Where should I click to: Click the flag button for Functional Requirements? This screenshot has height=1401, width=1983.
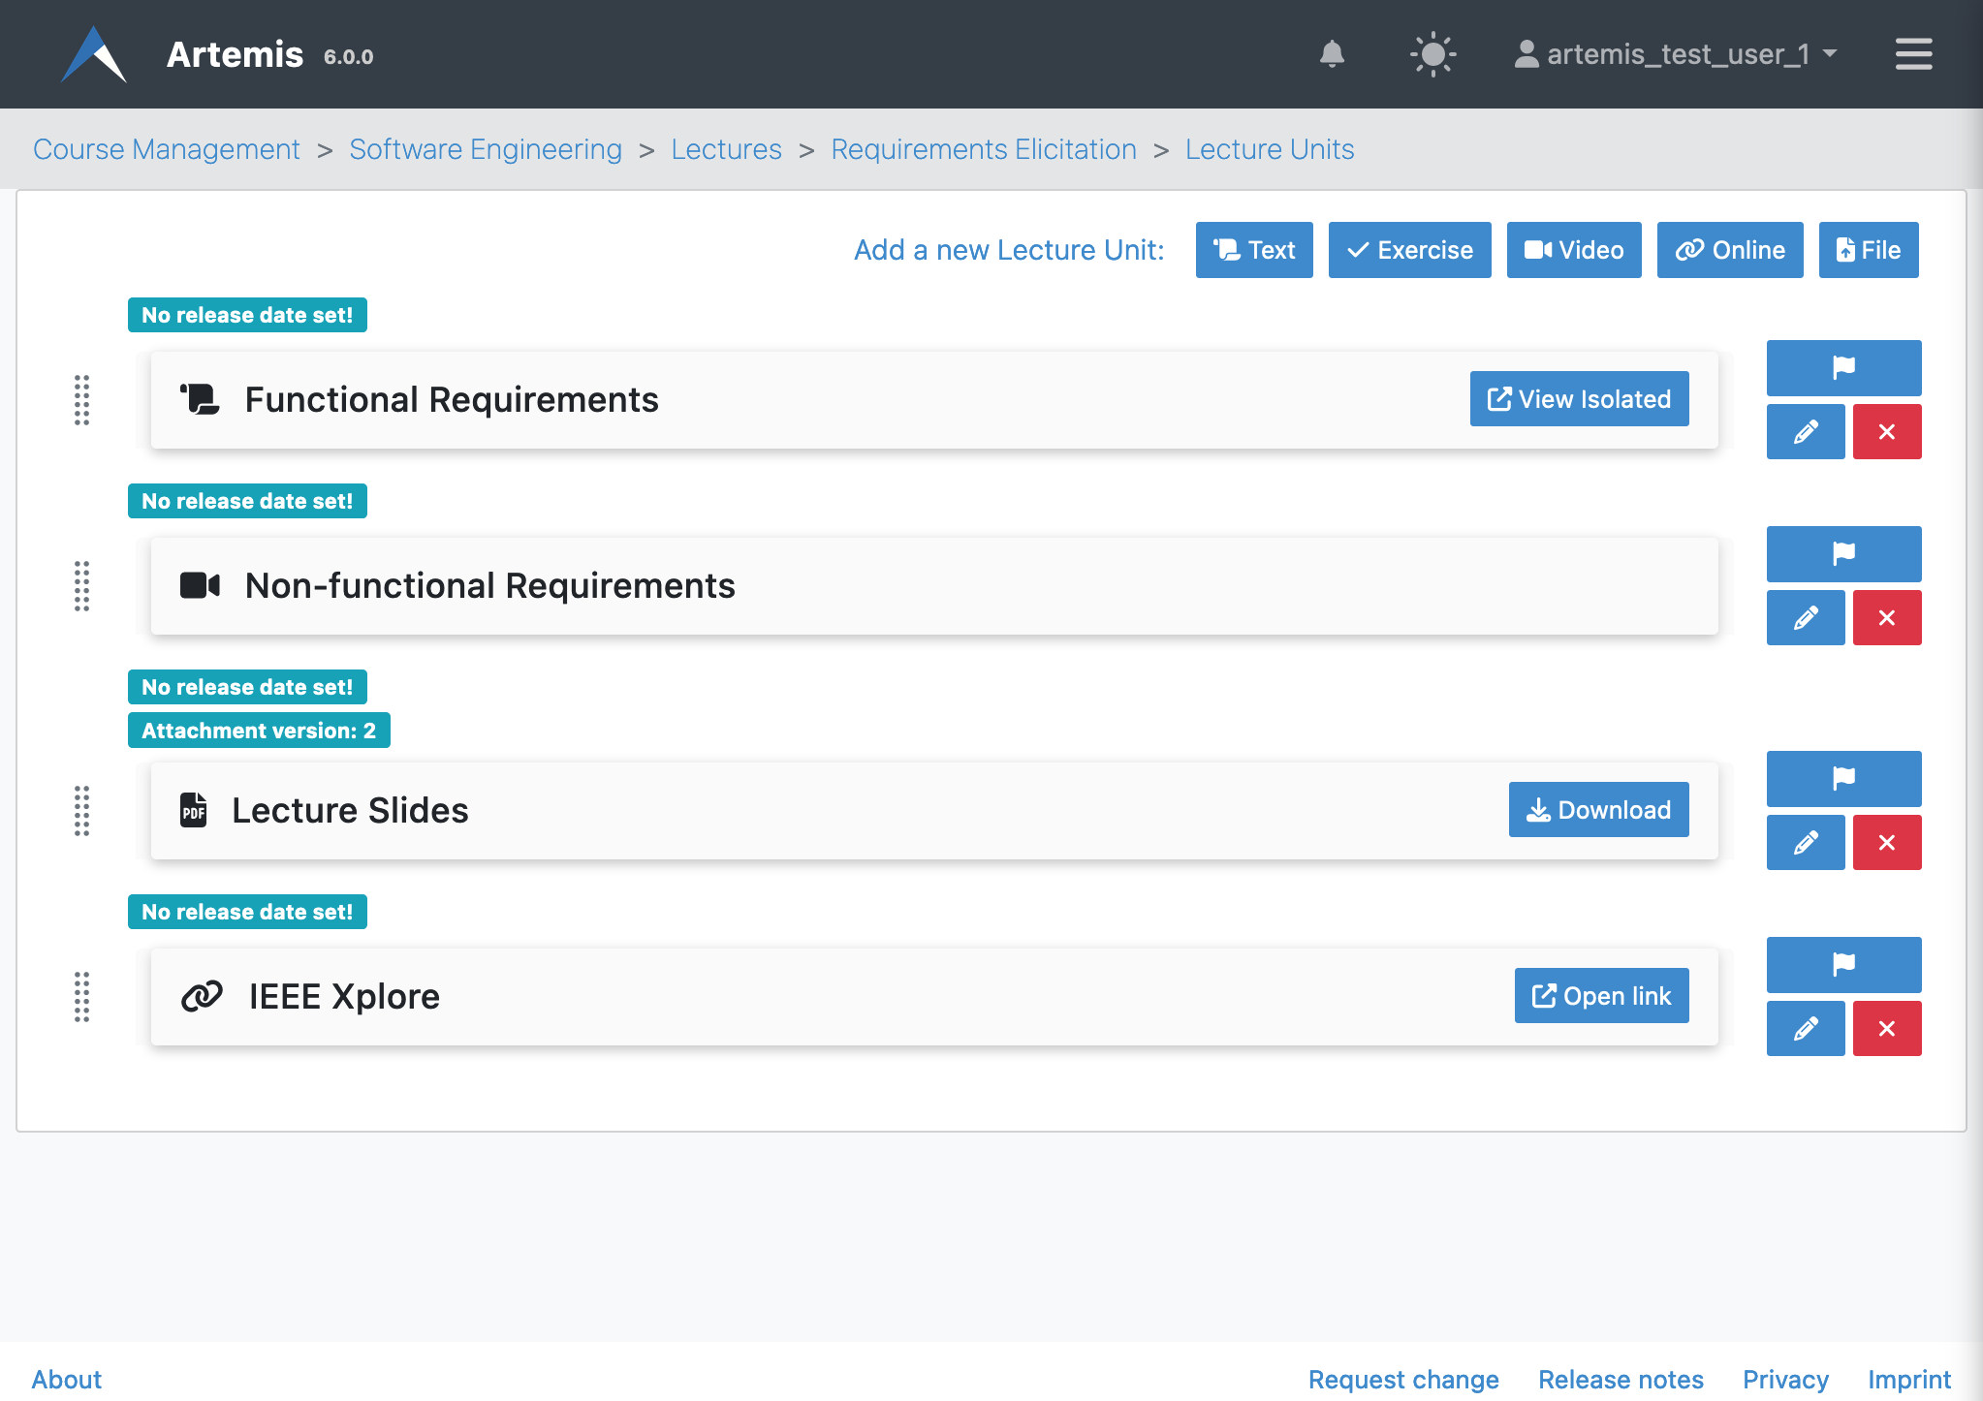pos(1843,367)
